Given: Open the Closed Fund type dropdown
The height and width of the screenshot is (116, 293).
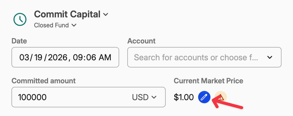Looking at the screenshot, I should (x=74, y=25).
